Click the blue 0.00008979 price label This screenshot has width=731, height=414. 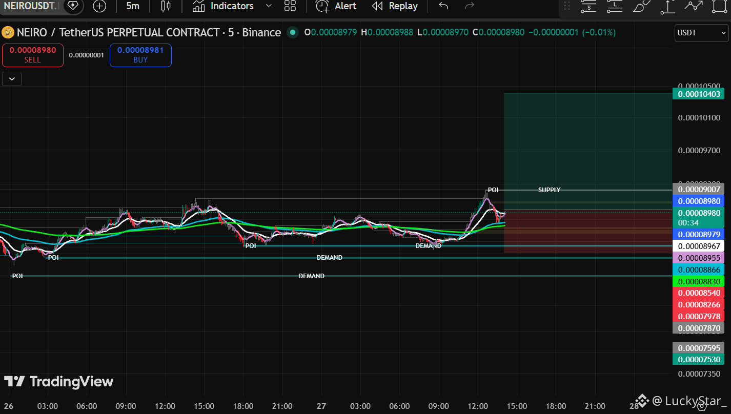point(699,234)
